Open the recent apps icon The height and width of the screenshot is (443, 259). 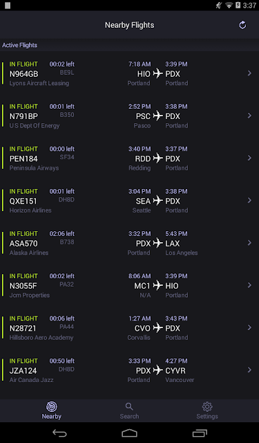point(200,433)
